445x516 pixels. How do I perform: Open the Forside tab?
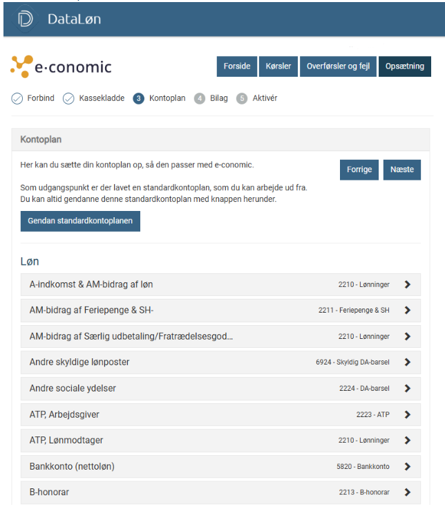237,66
